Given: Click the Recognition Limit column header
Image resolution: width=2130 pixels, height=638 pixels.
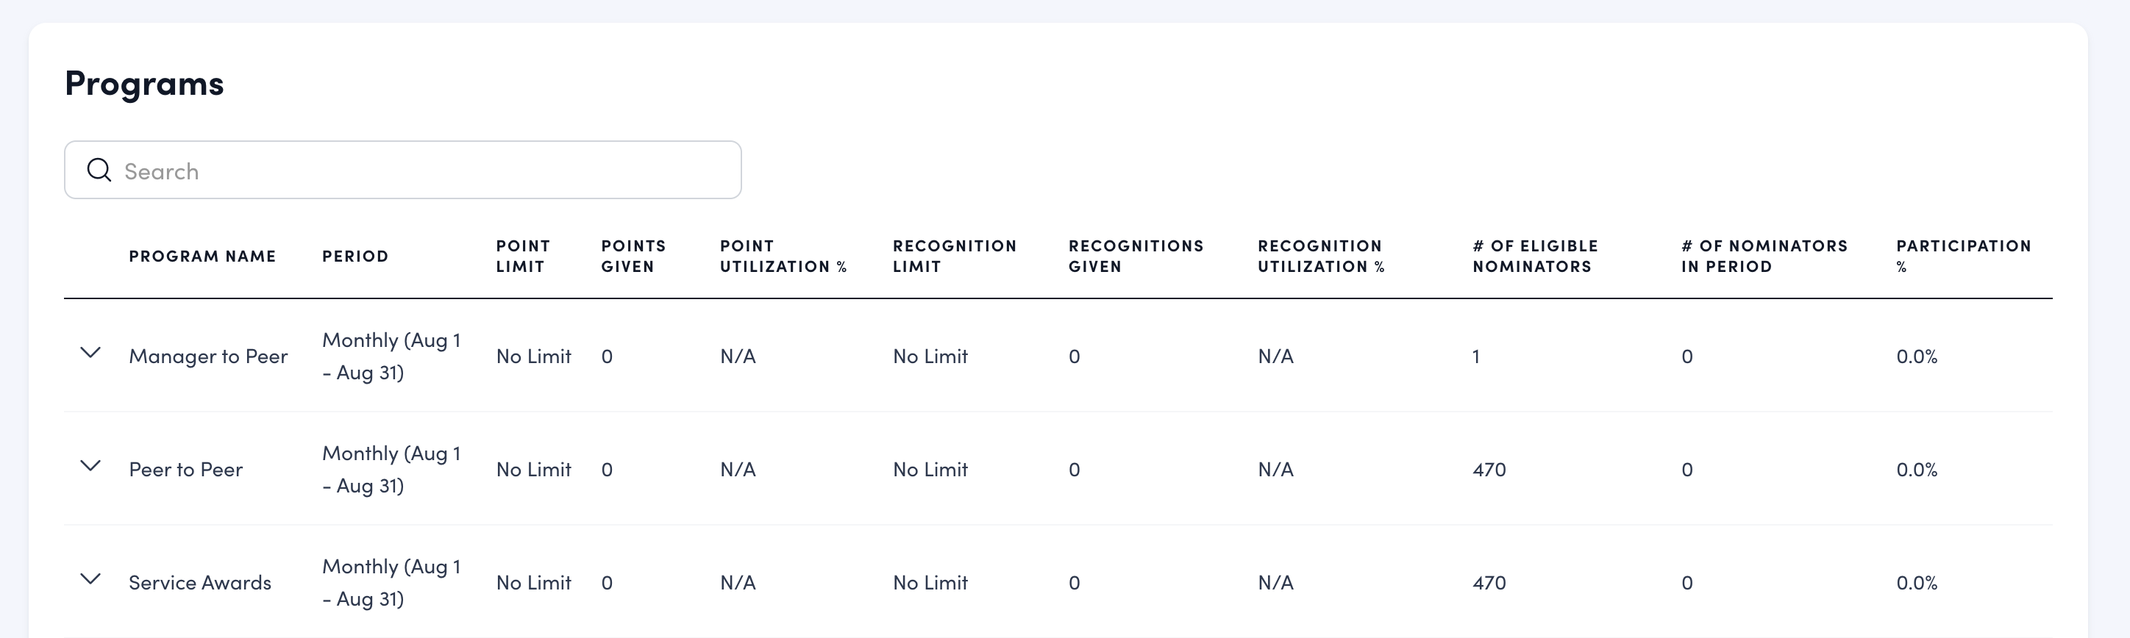Looking at the screenshot, I should (954, 257).
